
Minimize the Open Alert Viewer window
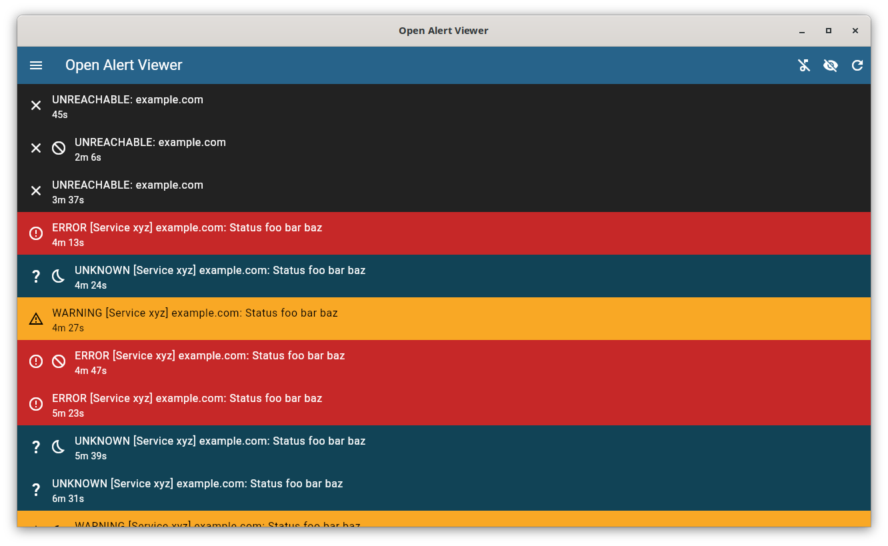click(802, 31)
